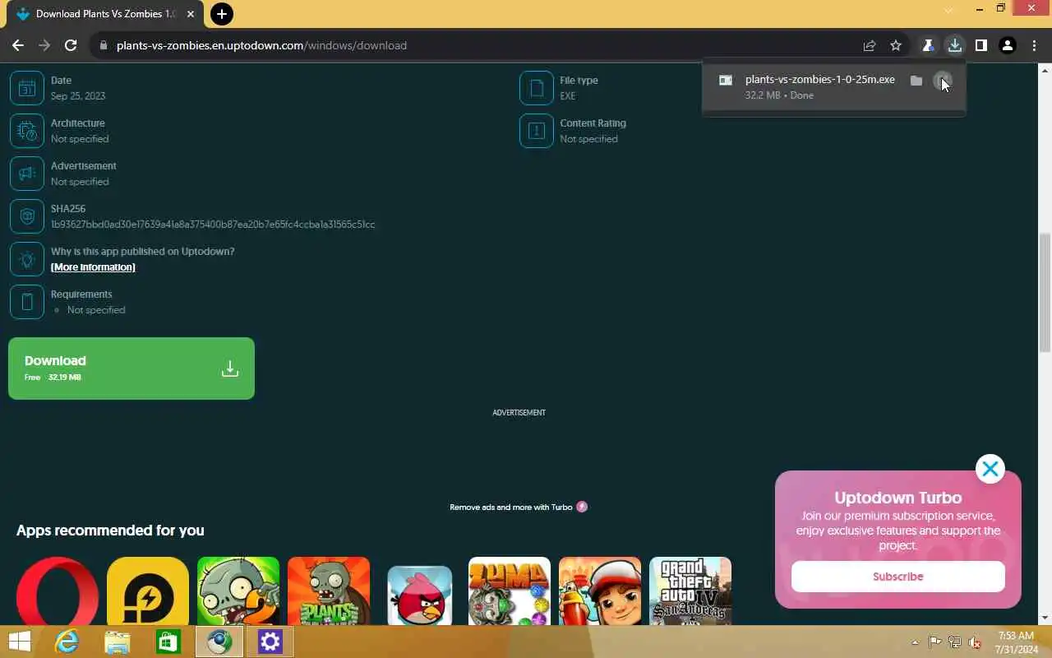
Task: Open File Explorer from taskbar
Action: coord(118,642)
